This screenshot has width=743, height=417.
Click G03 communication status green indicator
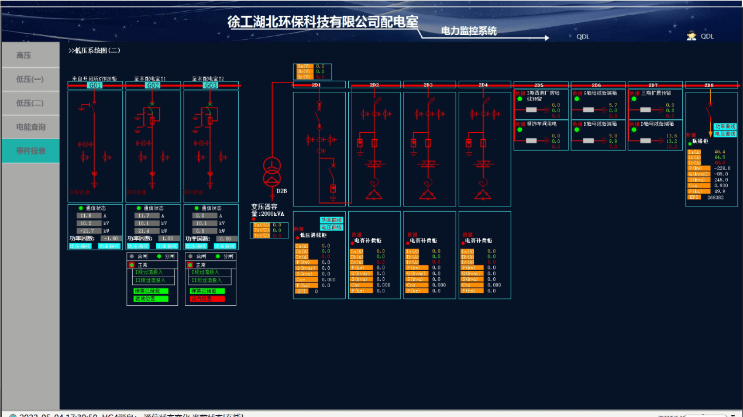195,208
